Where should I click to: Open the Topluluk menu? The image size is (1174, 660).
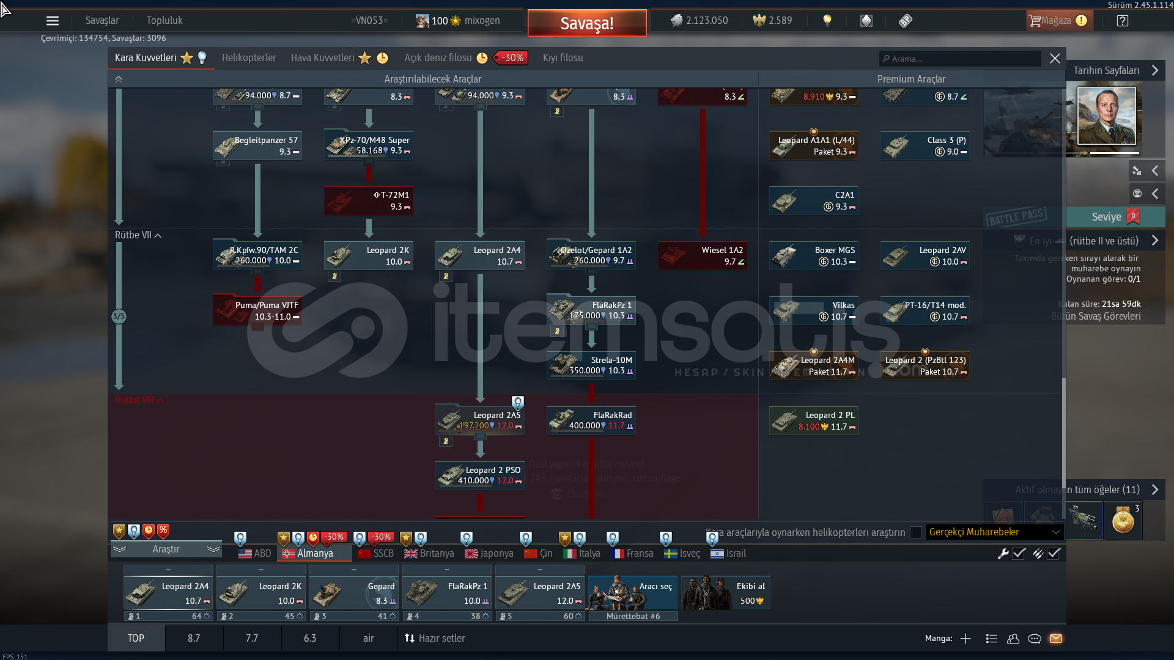(164, 20)
